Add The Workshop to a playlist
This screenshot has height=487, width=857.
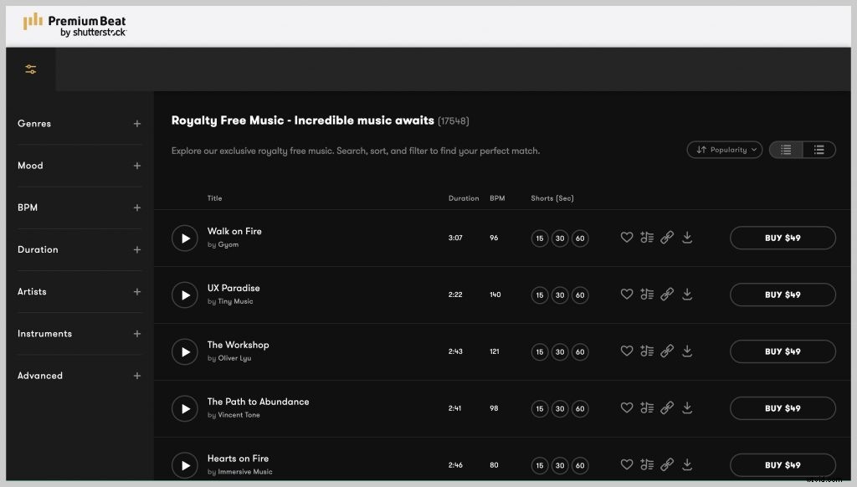[646, 351]
